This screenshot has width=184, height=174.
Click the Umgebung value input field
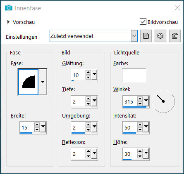[78, 127]
